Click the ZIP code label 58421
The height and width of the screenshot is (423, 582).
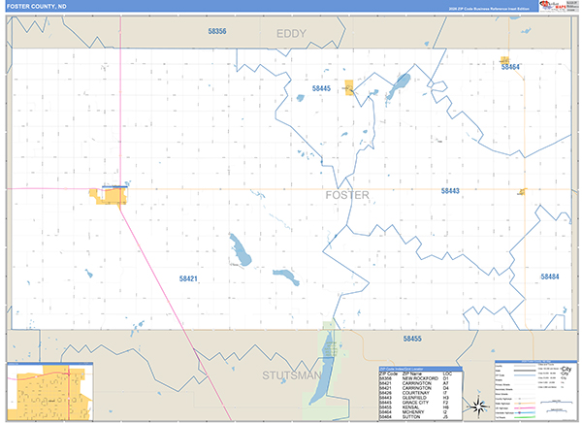pos(188,278)
